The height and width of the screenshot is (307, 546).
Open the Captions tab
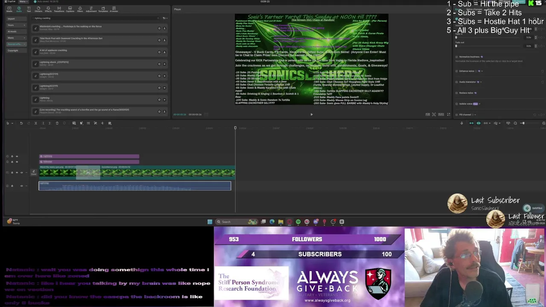pyautogui.click(x=70, y=9)
